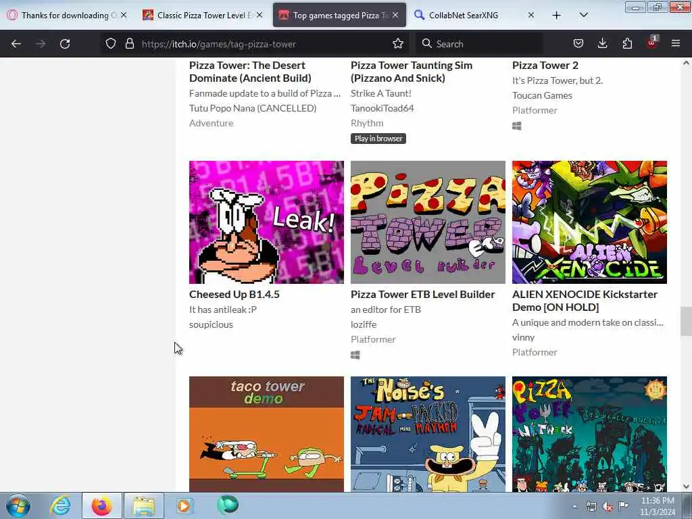
Task: Open the extensions puzzle icon
Action: (627, 44)
